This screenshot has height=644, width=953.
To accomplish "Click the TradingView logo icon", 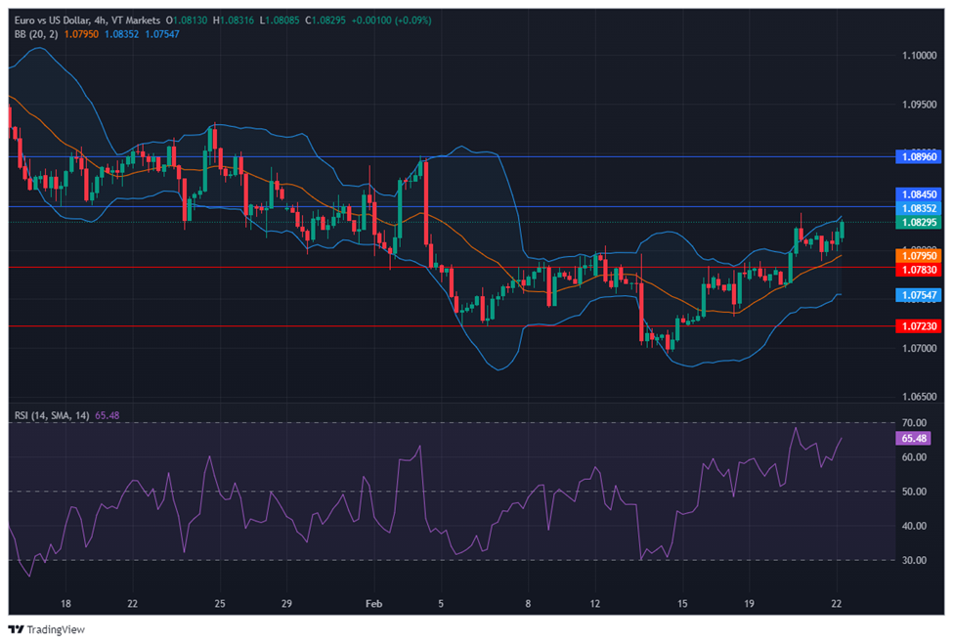I will point(15,629).
